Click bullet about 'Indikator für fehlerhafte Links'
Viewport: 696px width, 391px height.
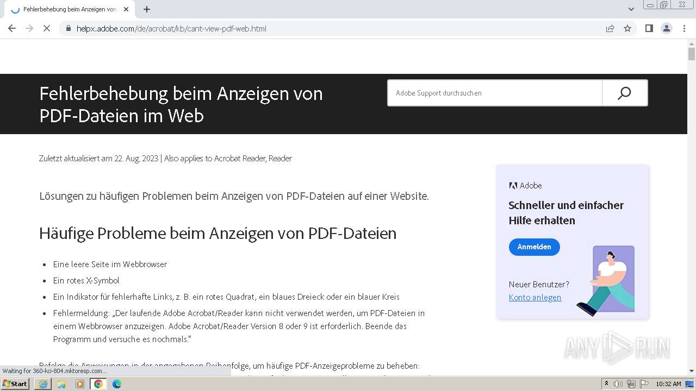coord(226,297)
